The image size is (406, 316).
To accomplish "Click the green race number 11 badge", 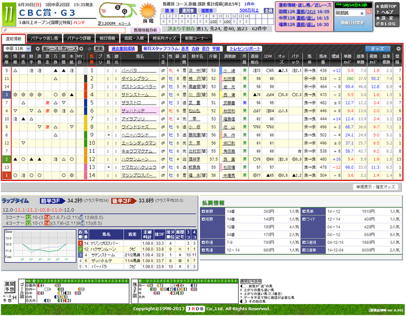I will point(8,14).
